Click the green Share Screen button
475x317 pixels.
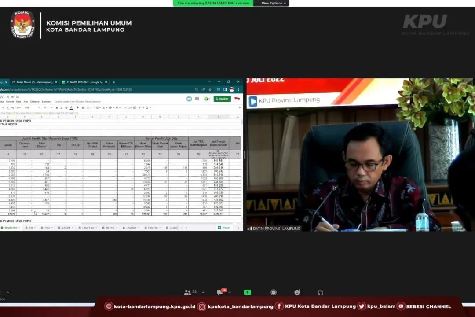(248, 292)
